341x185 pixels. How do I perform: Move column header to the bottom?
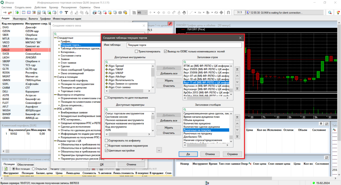pyautogui.click(x=237, y=136)
